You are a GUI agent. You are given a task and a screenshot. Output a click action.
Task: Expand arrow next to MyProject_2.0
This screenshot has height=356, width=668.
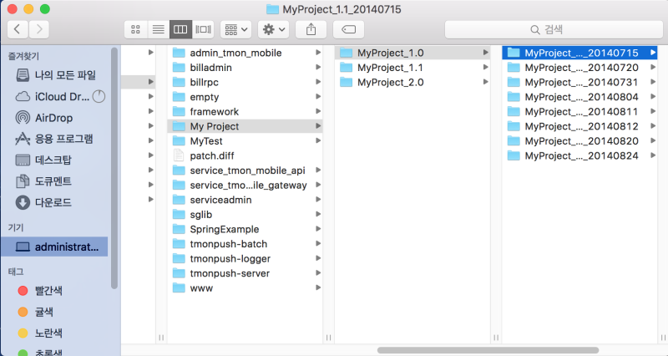[x=485, y=82]
